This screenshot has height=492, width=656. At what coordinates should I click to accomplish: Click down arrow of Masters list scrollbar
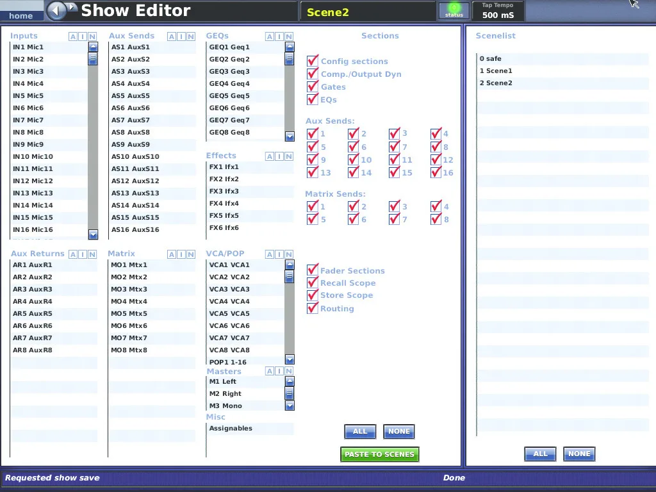(x=290, y=406)
